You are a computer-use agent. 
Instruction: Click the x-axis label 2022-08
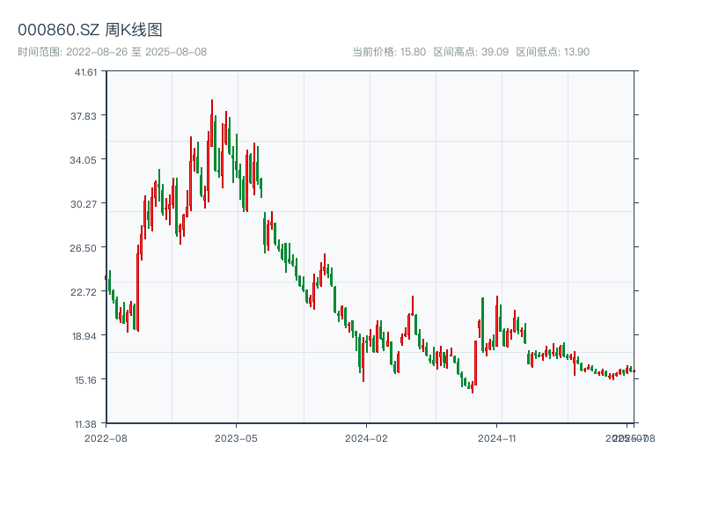tap(106, 438)
